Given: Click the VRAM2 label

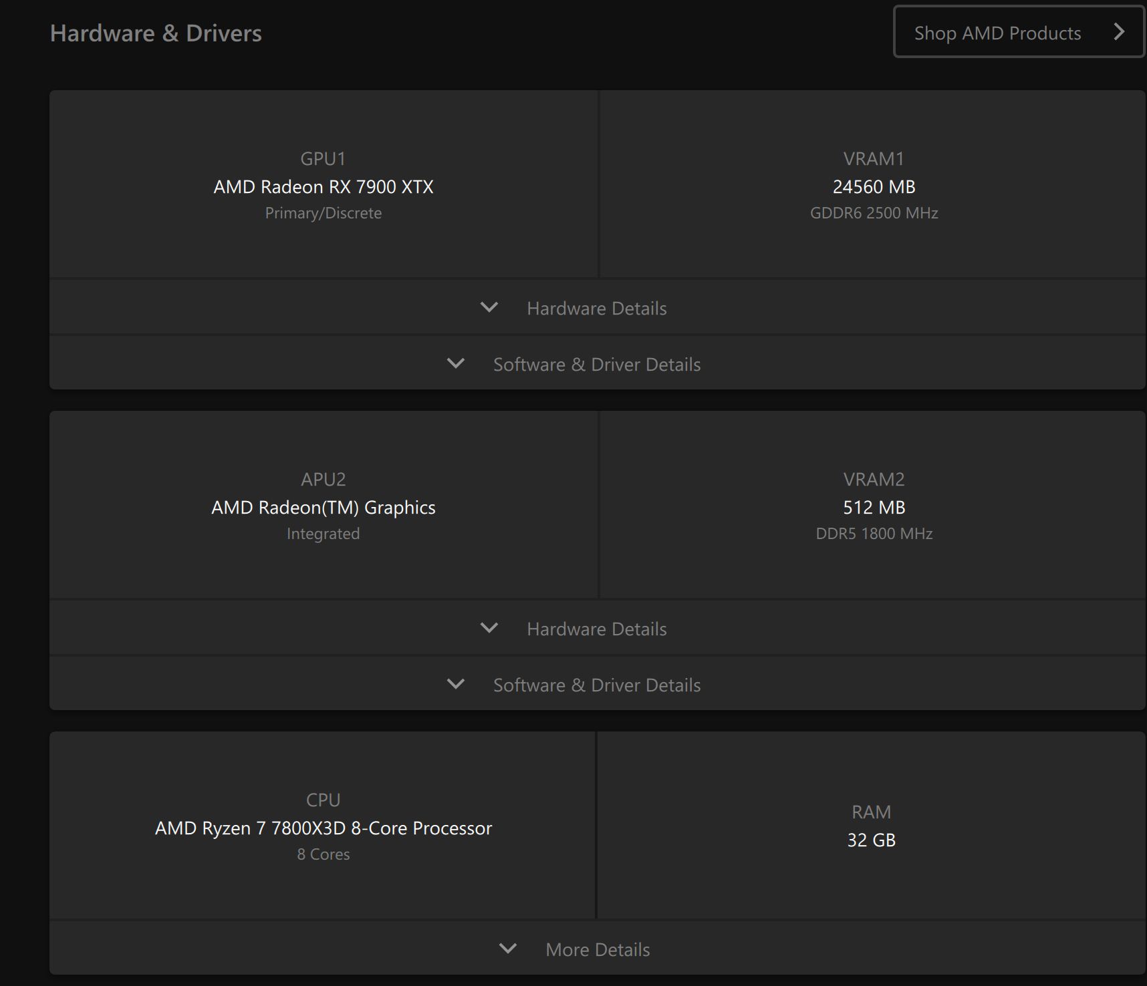Looking at the screenshot, I should click(x=874, y=480).
